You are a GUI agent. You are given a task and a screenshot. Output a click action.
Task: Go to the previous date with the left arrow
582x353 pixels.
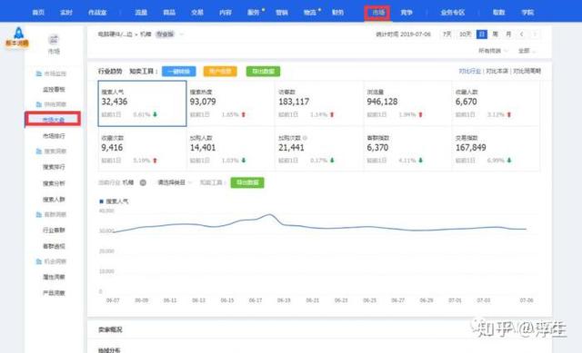click(x=521, y=34)
